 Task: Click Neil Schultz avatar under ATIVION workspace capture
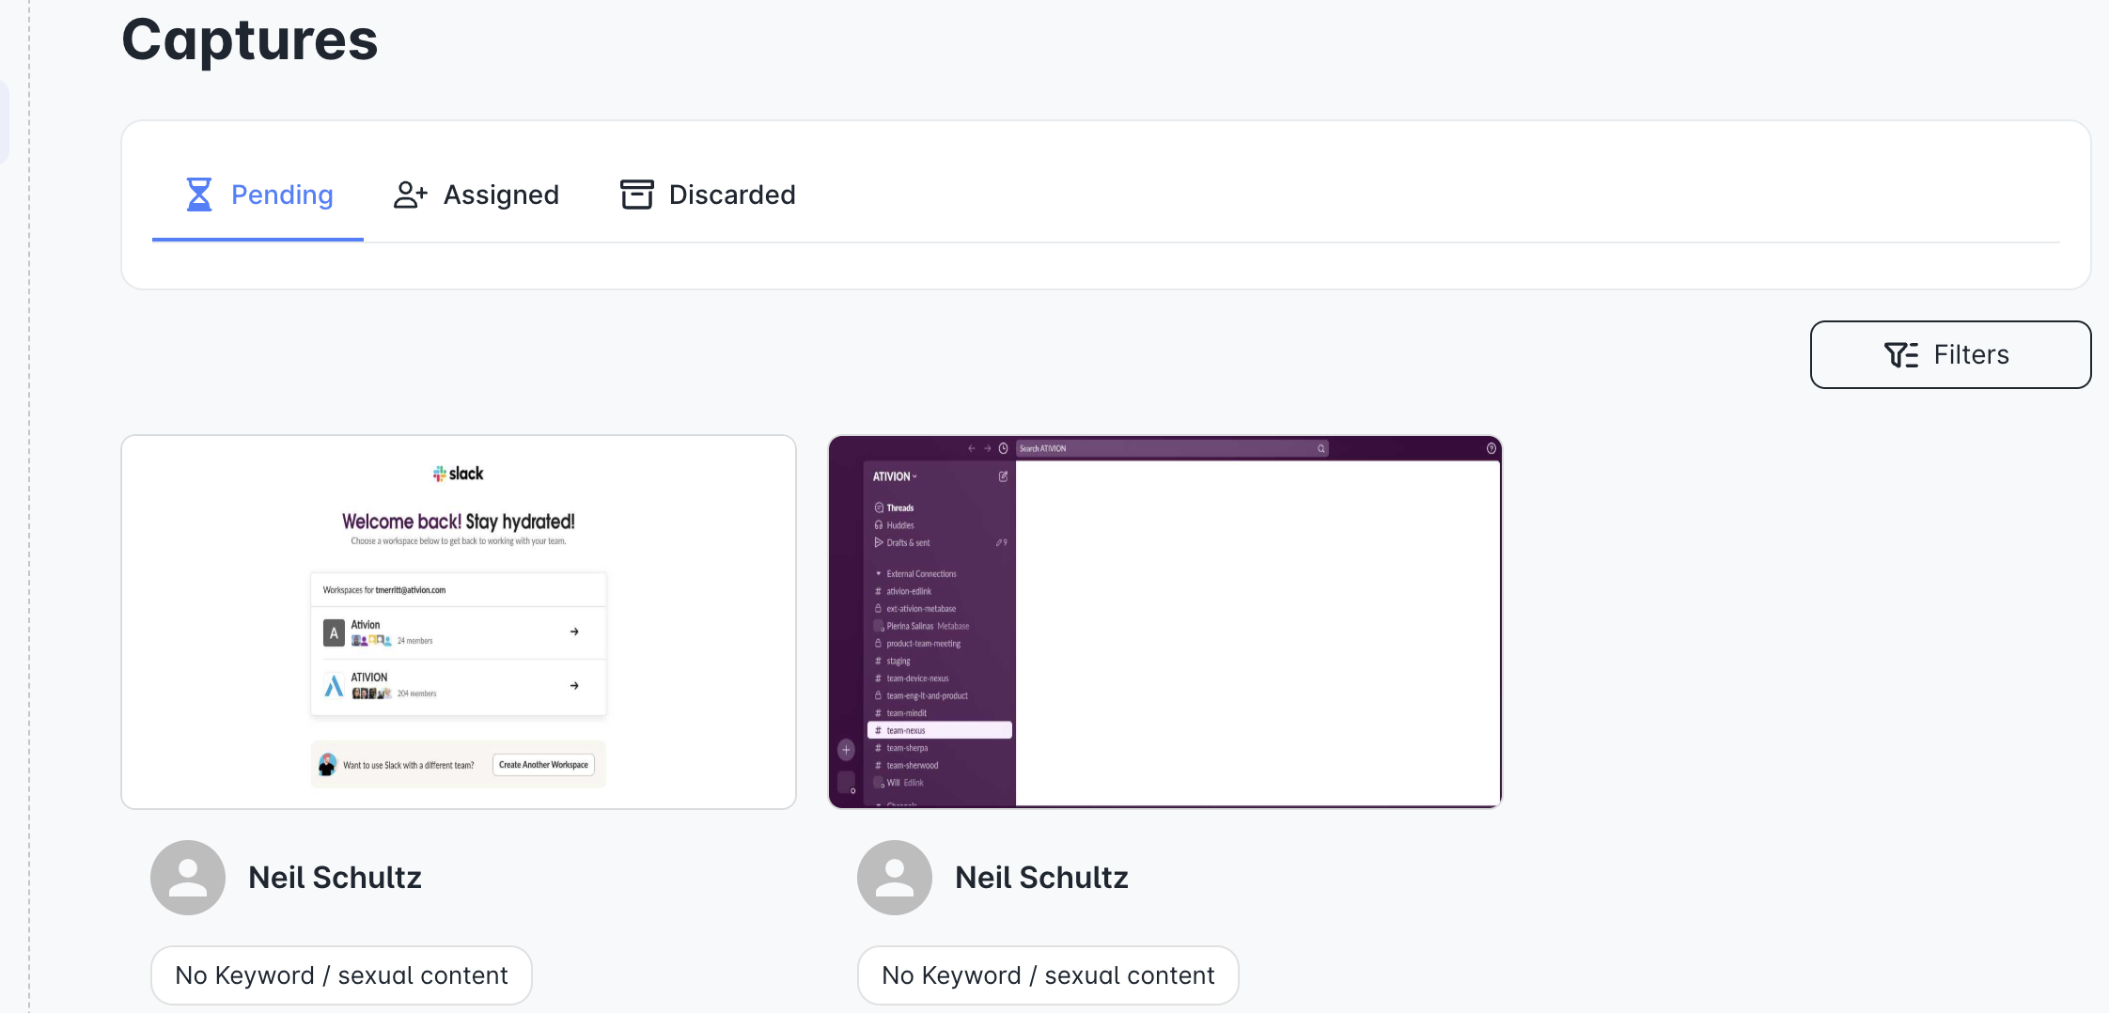pyautogui.click(x=895, y=878)
